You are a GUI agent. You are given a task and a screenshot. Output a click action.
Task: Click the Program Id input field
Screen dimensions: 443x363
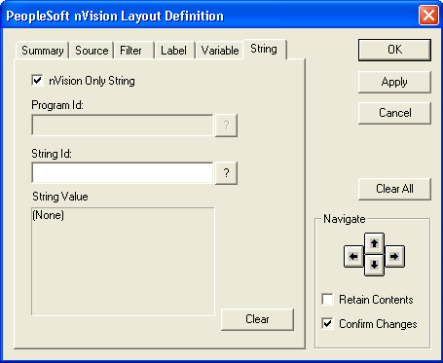pyautogui.click(x=123, y=125)
